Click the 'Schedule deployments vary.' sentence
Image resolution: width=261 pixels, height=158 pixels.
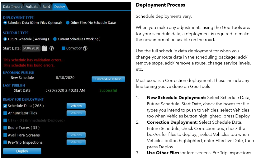click(x=164, y=16)
